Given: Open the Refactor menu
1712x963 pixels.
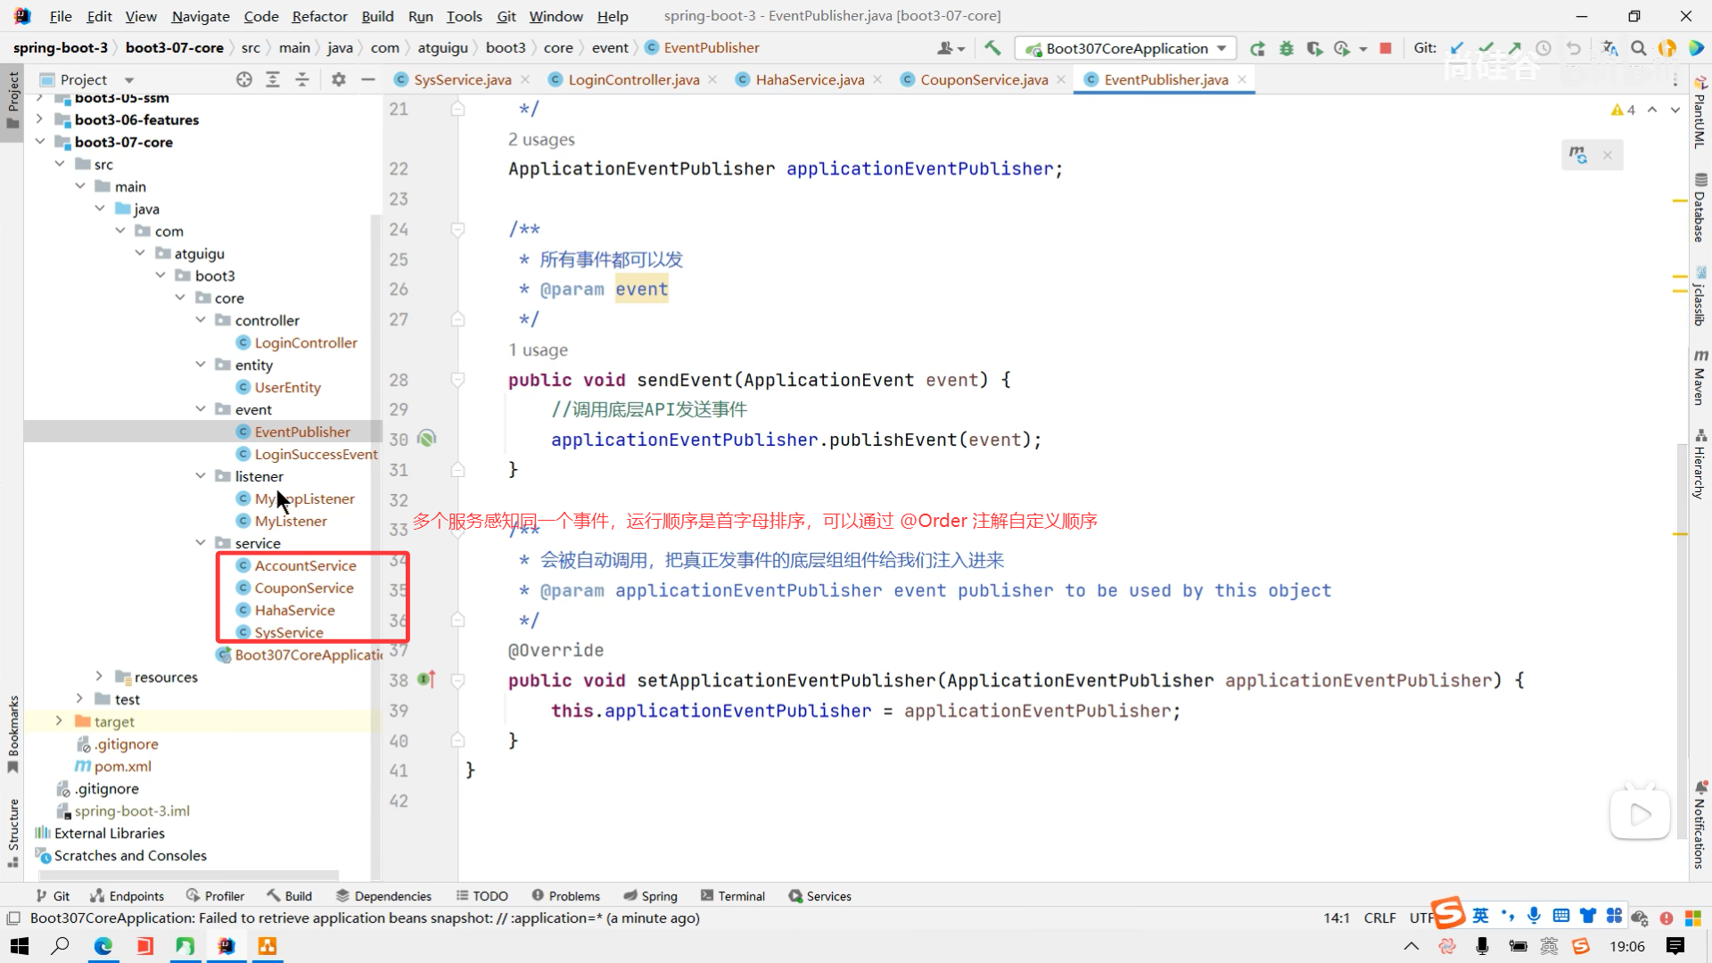Looking at the screenshot, I should tap(319, 16).
